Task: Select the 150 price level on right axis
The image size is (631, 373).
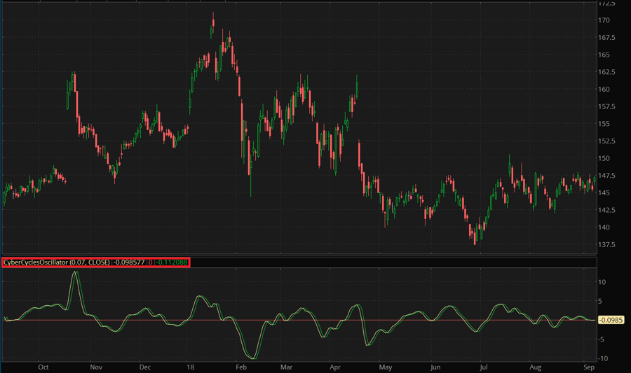Action: click(x=604, y=158)
